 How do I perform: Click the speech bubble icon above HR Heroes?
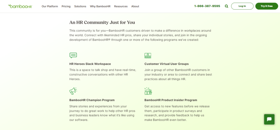coord(73,55)
